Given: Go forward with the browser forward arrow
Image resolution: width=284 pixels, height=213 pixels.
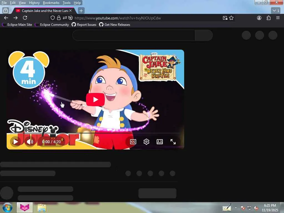Looking at the screenshot, I should pyautogui.click(x=16, y=18).
